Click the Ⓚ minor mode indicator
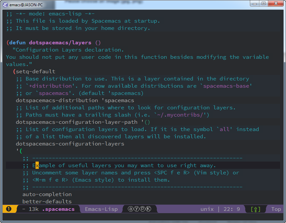This screenshot has width=286, height=223. tap(149, 209)
